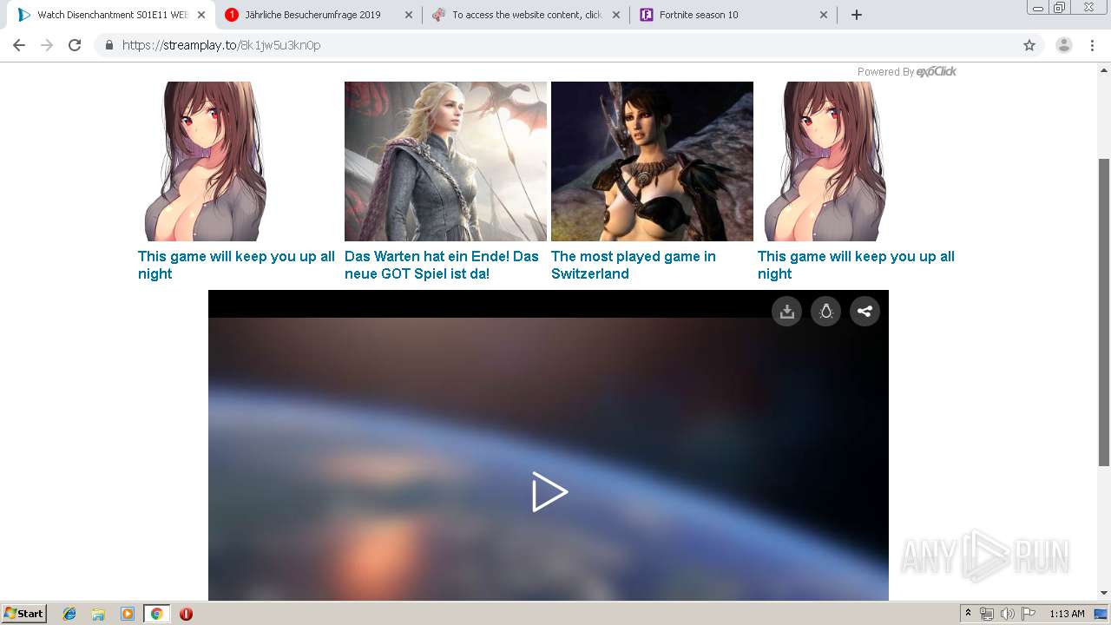The height and width of the screenshot is (625, 1111).
Task: Go back with browser back arrow
Action: [19, 45]
